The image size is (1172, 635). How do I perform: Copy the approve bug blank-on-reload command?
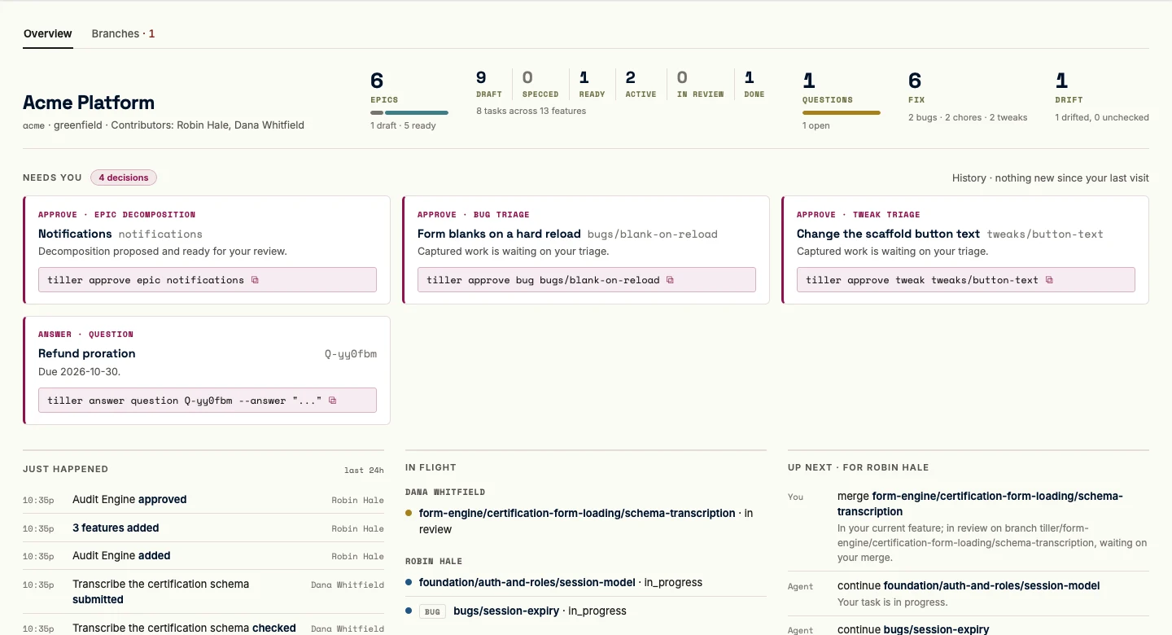point(671,280)
